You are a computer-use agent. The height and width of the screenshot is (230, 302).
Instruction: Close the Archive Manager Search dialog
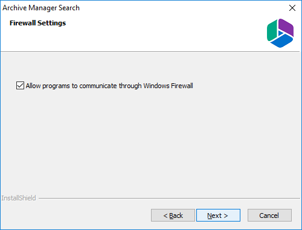point(292,8)
